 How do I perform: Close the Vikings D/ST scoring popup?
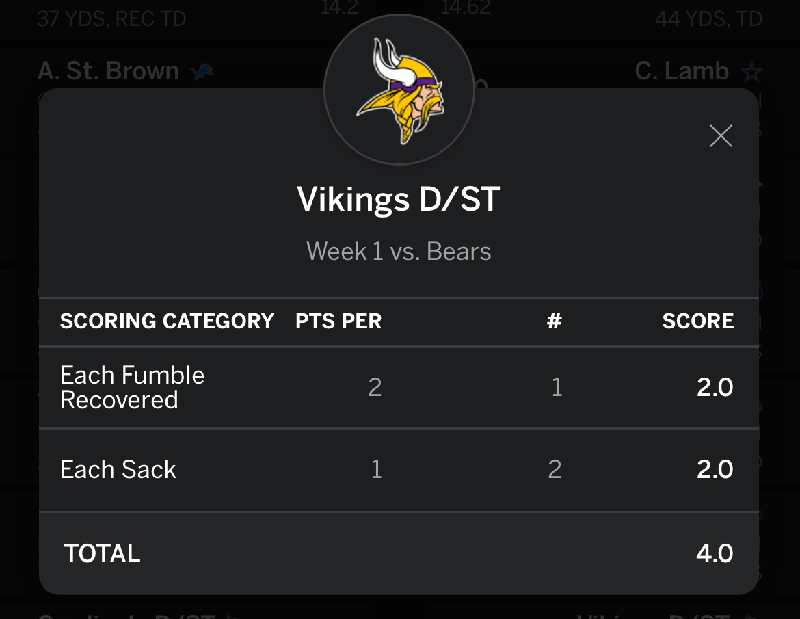721,136
